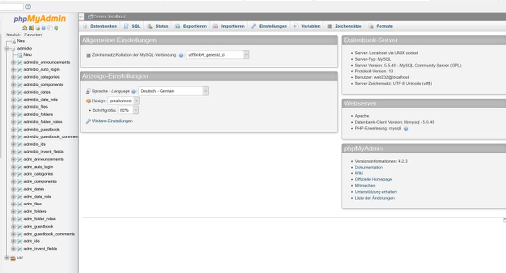Click table icon of admidio_auto_login

(x=19, y=69)
